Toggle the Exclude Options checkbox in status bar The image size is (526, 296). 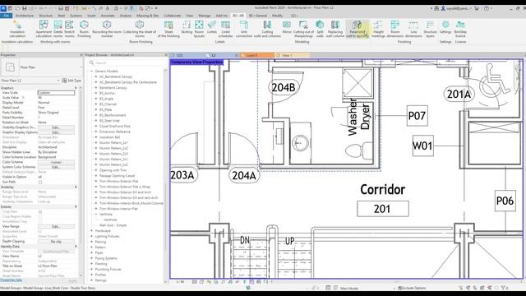tap(399, 288)
